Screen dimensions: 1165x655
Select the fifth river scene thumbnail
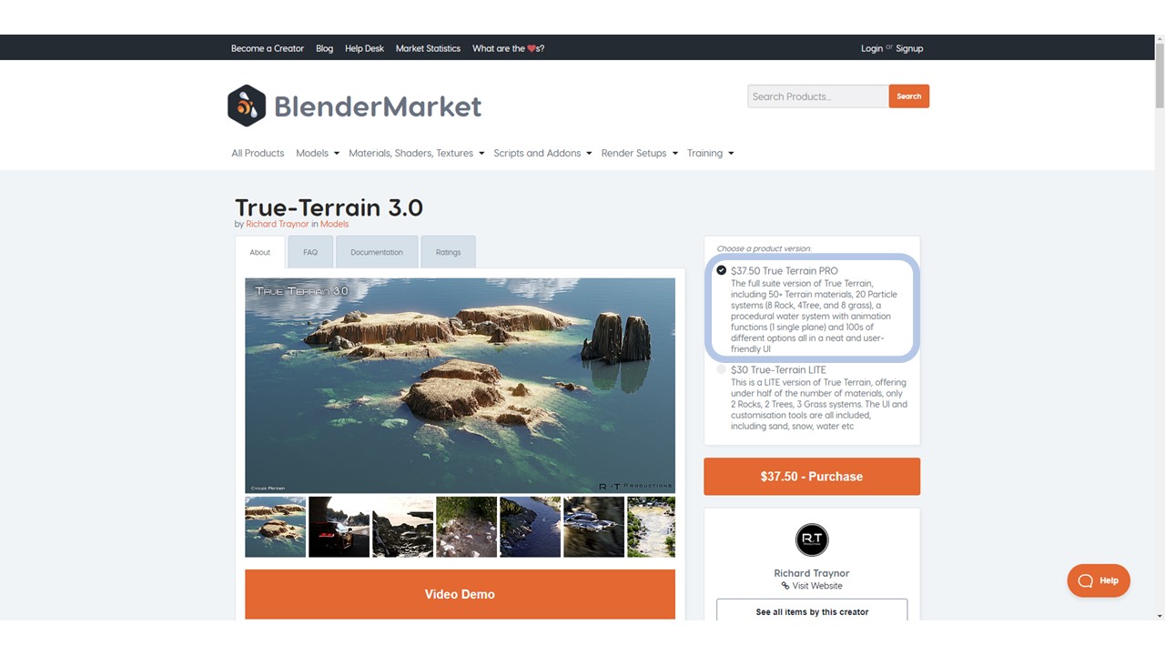tap(530, 527)
